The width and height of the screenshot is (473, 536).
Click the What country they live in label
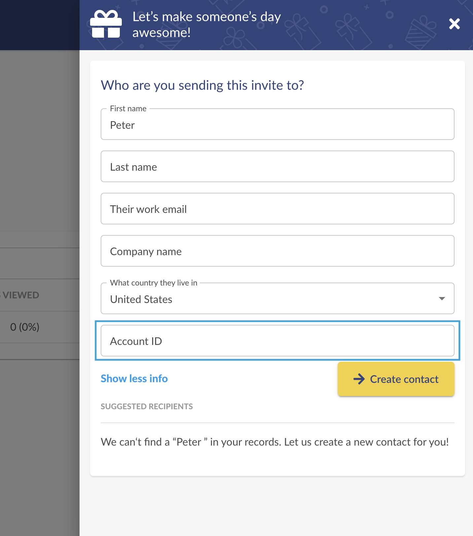(x=153, y=283)
